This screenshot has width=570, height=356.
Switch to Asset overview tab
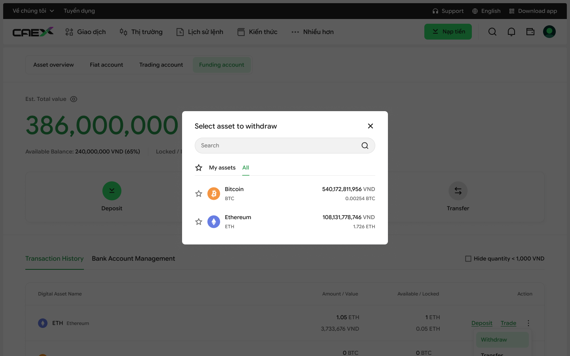[x=53, y=65]
